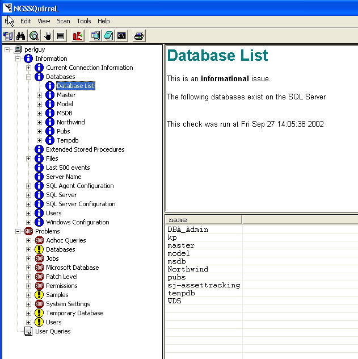Expand the MSDB database node

click(39, 113)
